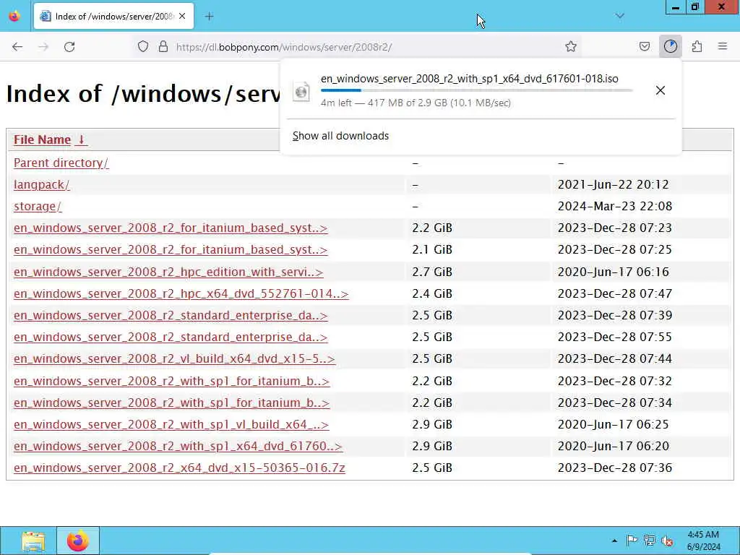740x555 pixels.
Task: Sort by File Name column header
Action: (x=50, y=139)
